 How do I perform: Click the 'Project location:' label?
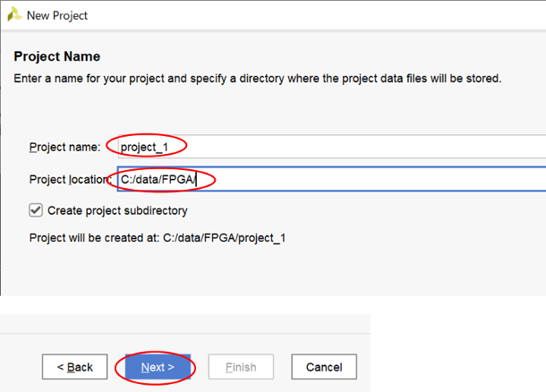click(x=70, y=180)
